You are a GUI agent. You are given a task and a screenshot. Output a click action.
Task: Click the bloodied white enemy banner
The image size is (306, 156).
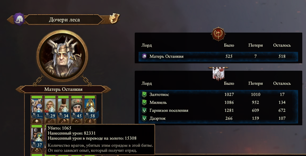pos(218,73)
